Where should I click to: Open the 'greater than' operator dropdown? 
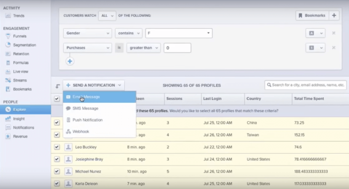pos(143,48)
